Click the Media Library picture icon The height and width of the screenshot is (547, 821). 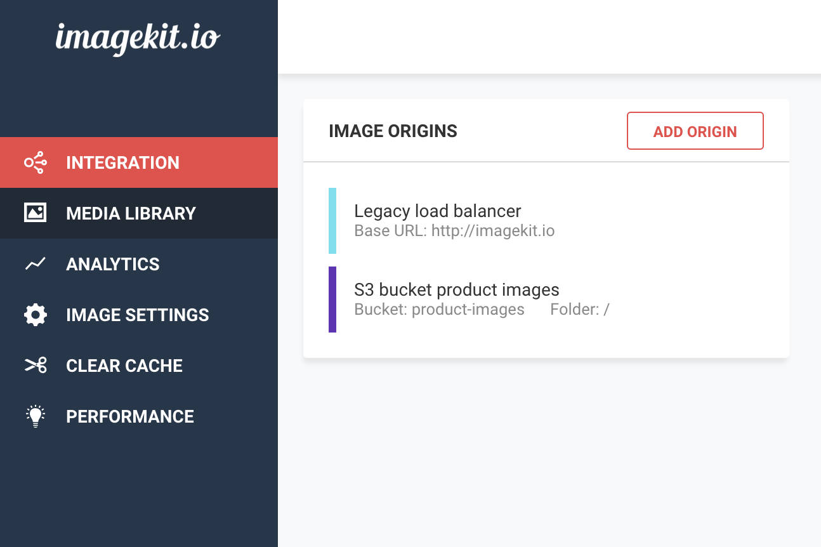pos(35,213)
